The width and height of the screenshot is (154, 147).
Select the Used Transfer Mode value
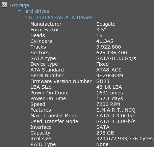(x=116, y=121)
